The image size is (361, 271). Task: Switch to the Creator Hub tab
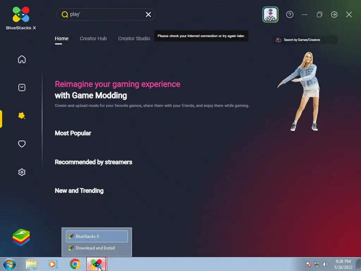pyautogui.click(x=93, y=38)
